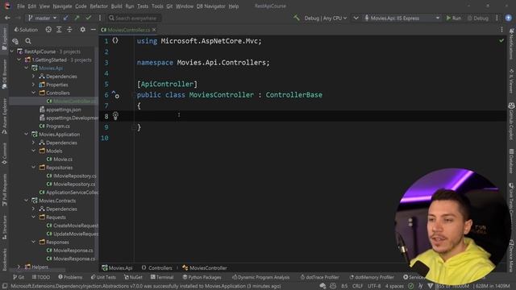Close the MoviesController.cs tab
This screenshot has width=516, height=290.
(x=154, y=30)
